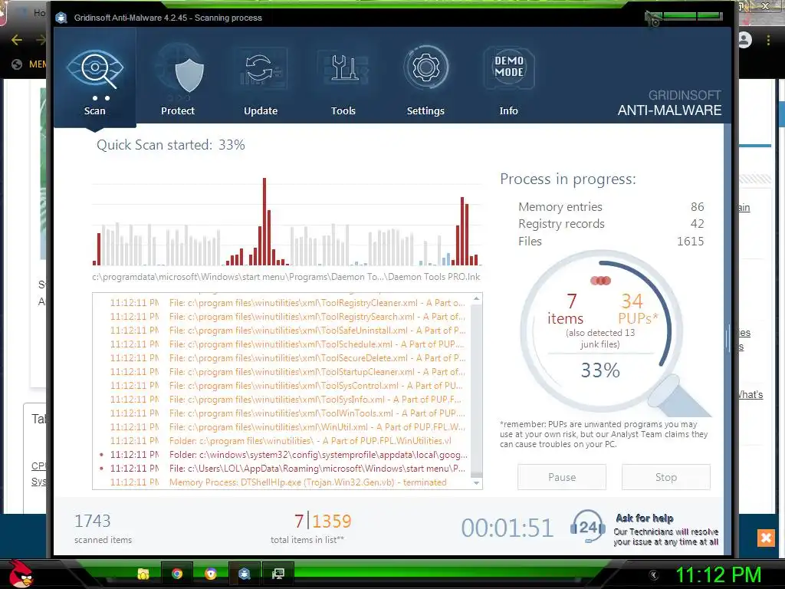Click the system tray chevron near the clock

point(653,574)
